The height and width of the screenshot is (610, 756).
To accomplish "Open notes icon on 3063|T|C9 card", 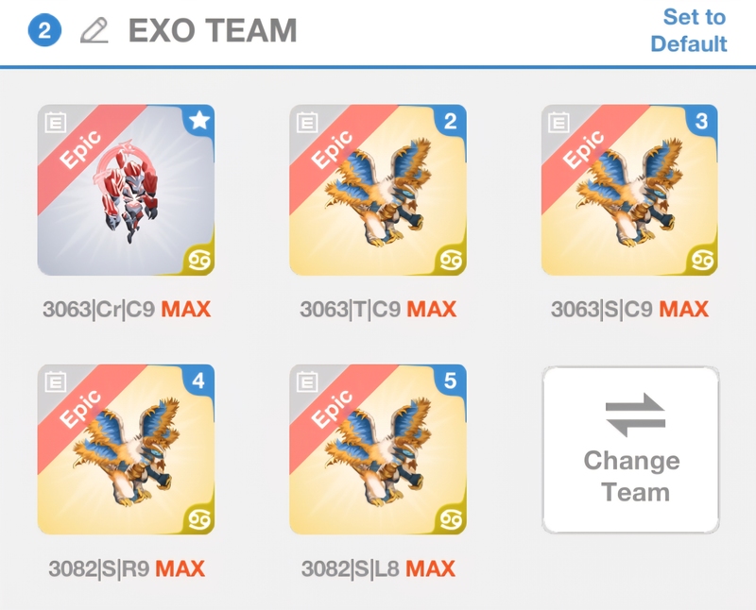I will pyautogui.click(x=307, y=123).
